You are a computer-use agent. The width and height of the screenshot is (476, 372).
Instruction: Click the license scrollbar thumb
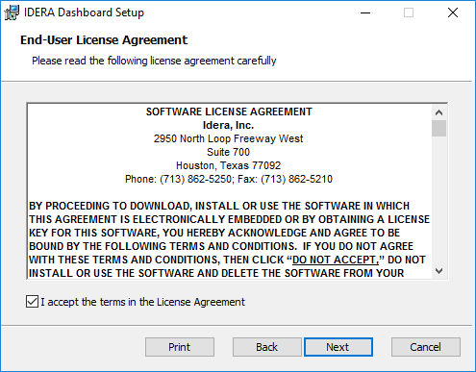pyautogui.click(x=438, y=129)
